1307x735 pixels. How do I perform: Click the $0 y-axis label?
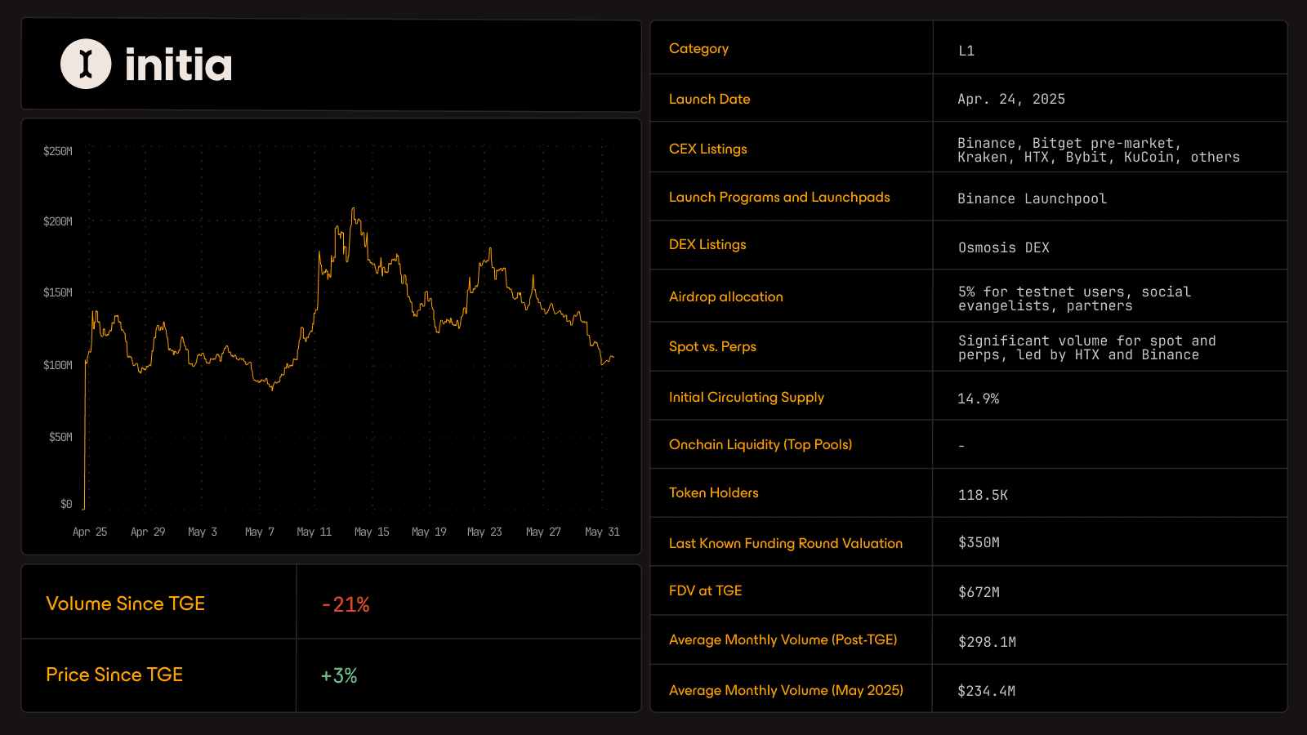[66, 504]
